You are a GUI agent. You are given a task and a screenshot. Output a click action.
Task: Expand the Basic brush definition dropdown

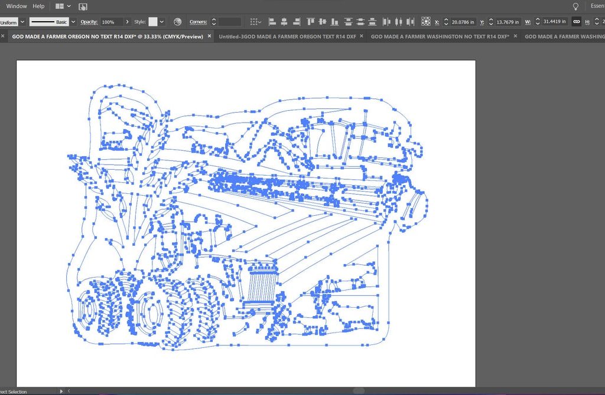tap(73, 22)
